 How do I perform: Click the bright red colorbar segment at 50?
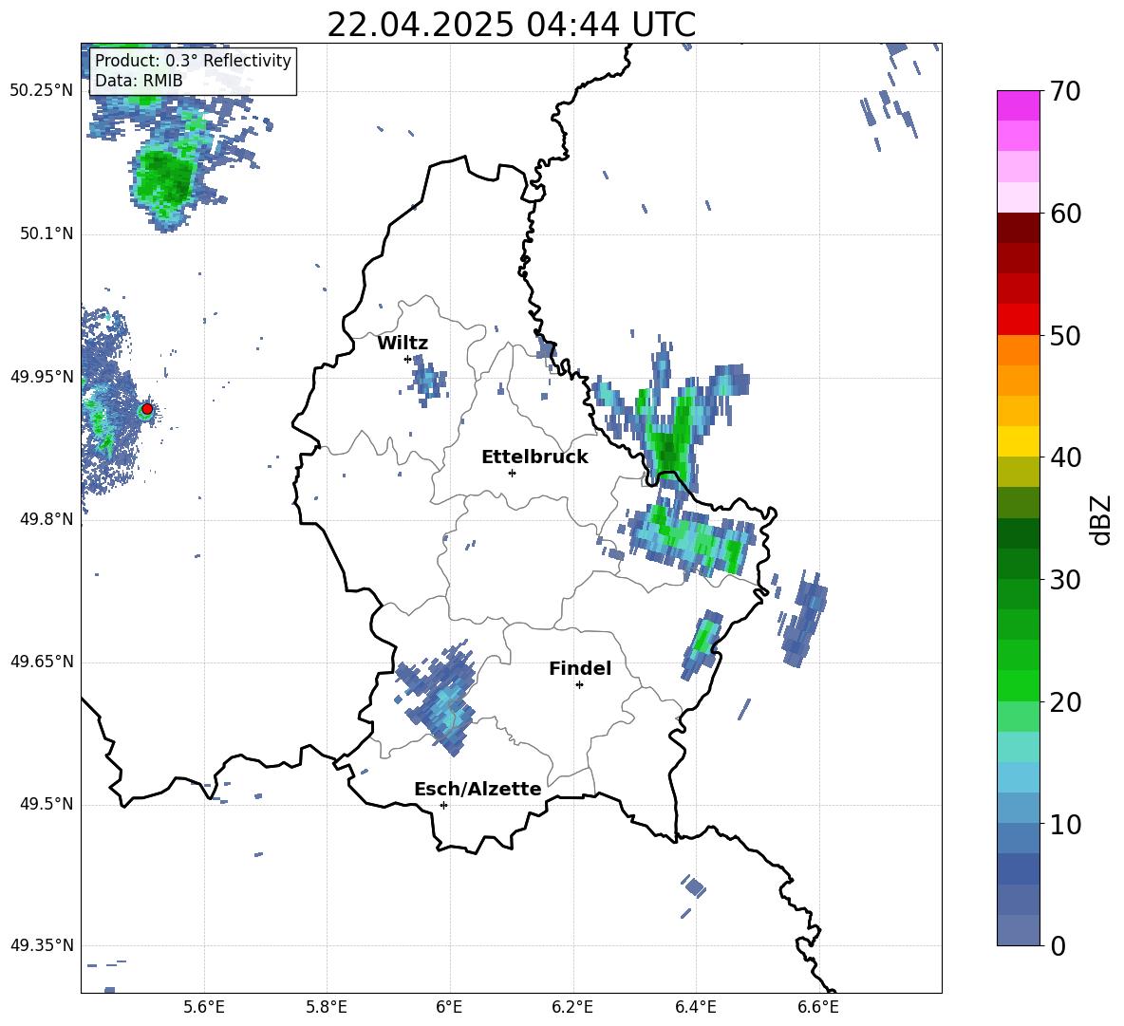coord(1018,320)
